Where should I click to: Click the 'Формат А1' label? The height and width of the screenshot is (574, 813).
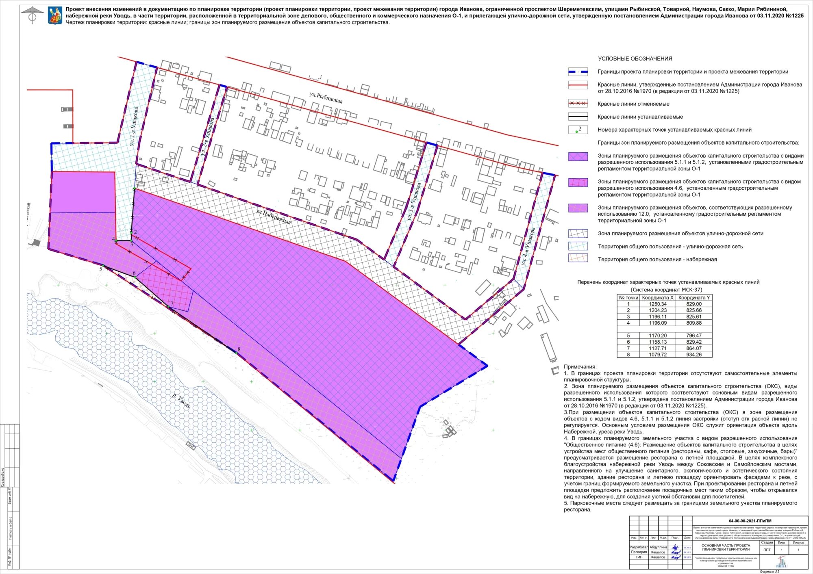click(x=769, y=572)
